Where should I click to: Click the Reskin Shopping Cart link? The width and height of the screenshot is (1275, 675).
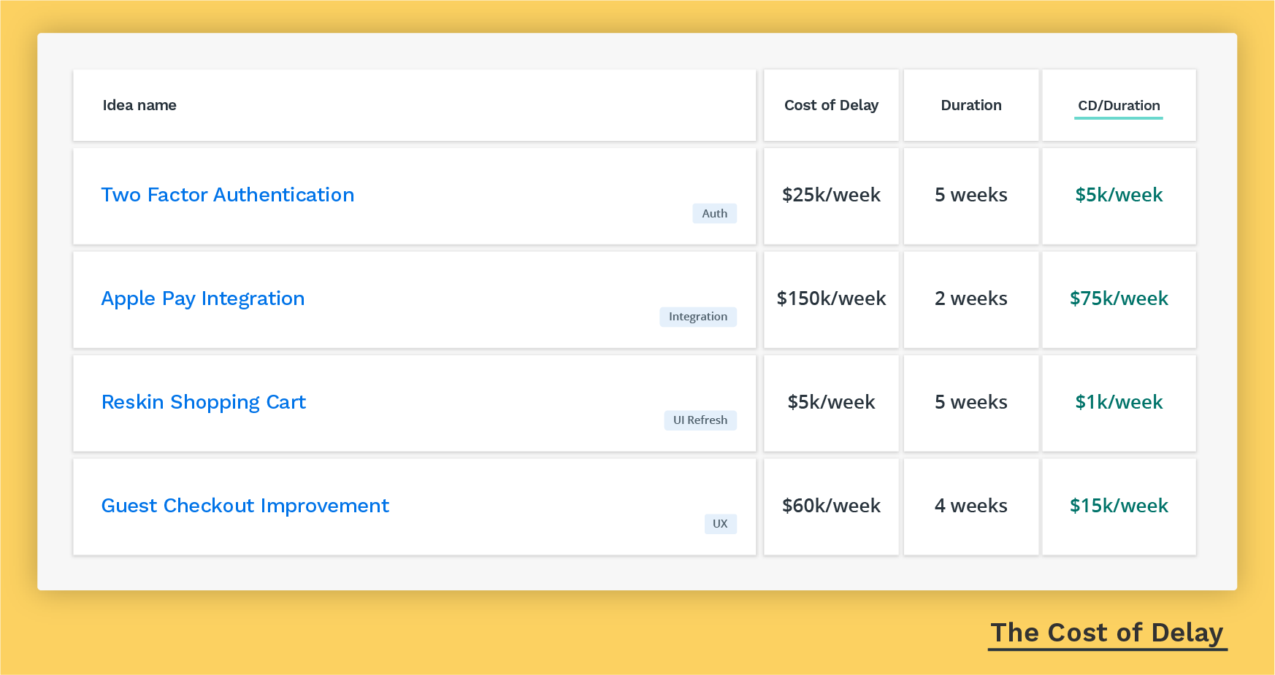pos(203,402)
